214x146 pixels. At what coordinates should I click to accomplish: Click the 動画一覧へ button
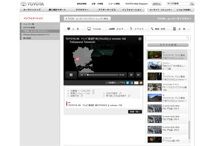(x=135, y=112)
